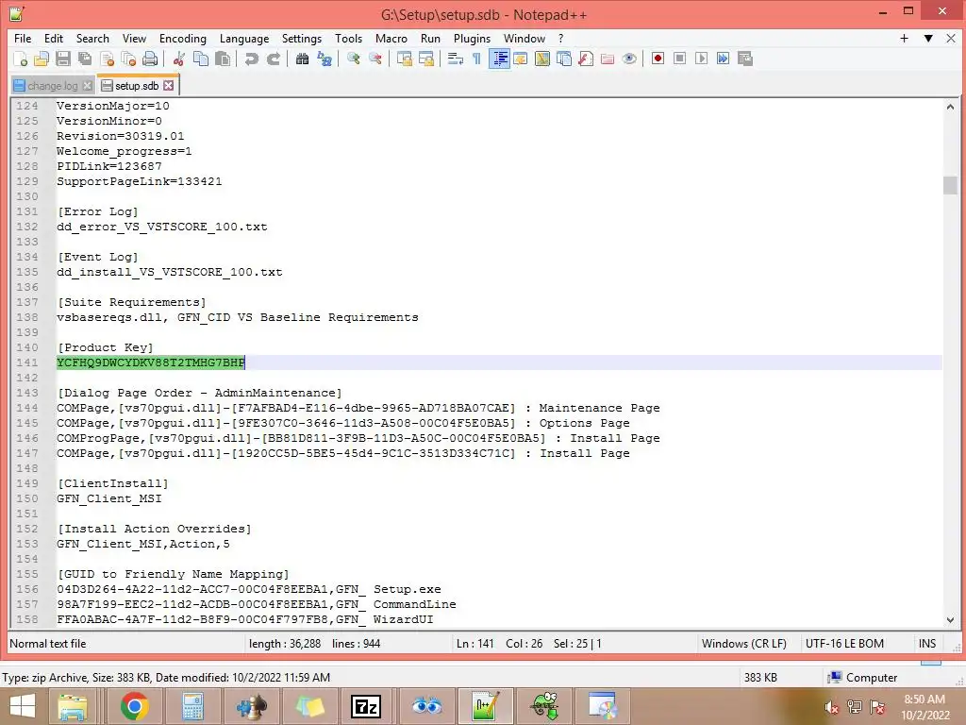Toggle word wrap toolbar icon
The width and height of the screenshot is (966, 725).
[456, 59]
